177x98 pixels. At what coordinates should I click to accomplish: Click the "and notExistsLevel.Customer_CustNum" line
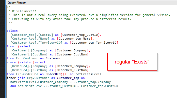point(64,86)
